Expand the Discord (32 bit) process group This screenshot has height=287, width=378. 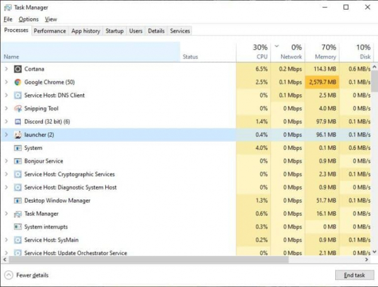6,121
